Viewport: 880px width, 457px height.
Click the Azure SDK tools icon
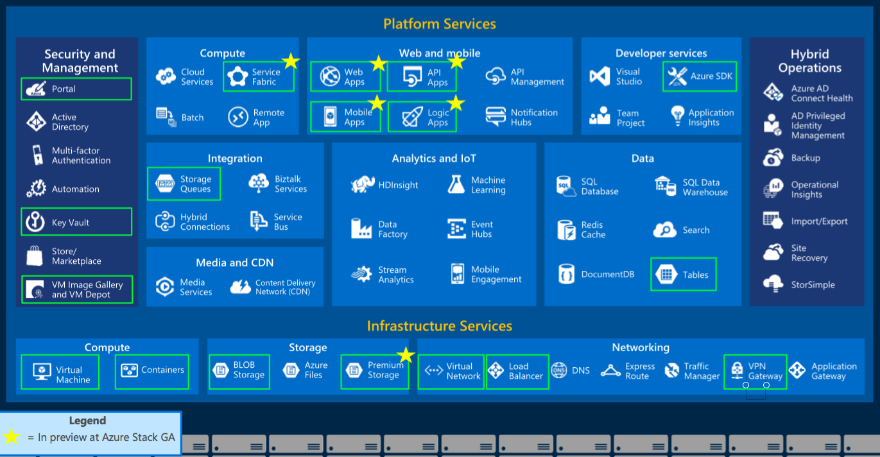tap(677, 76)
